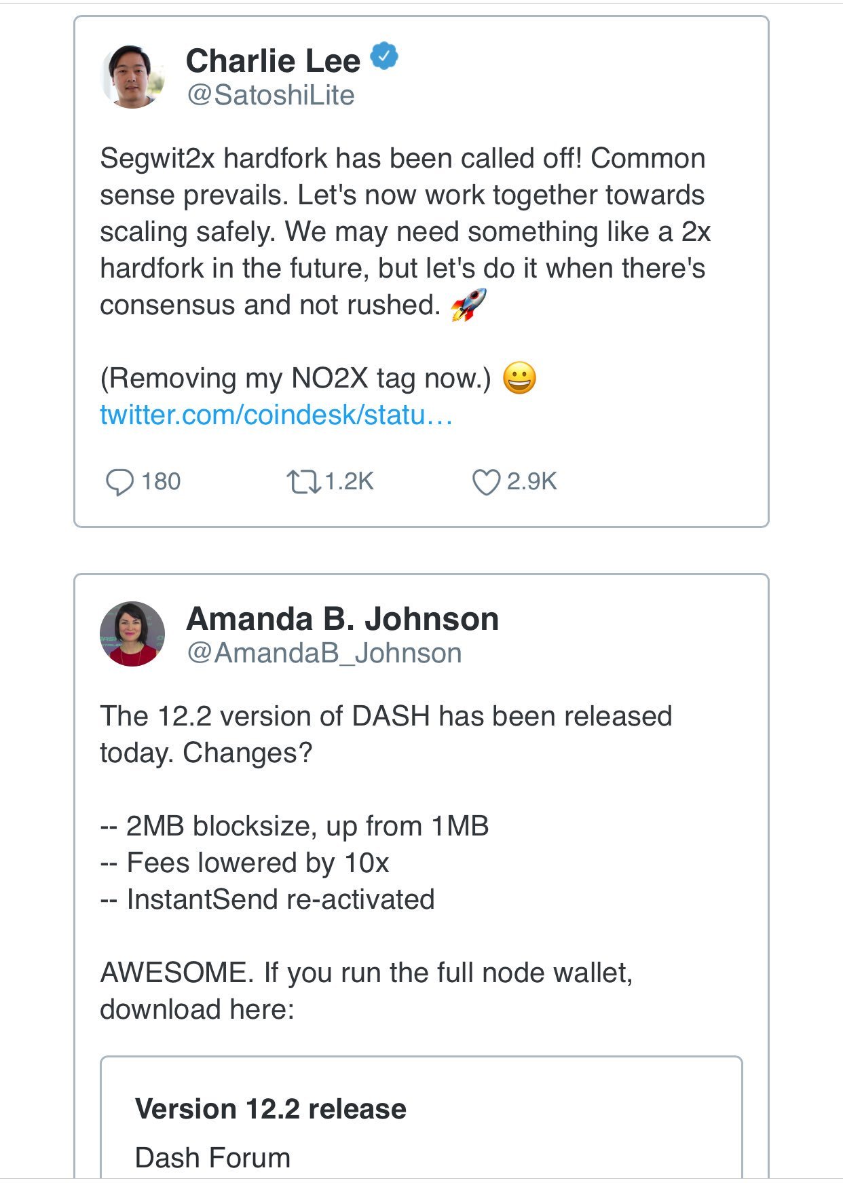Retweet Charlie Lee's Segwit2x tweet
The height and width of the screenshot is (1183, 843).
pos(303,483)
